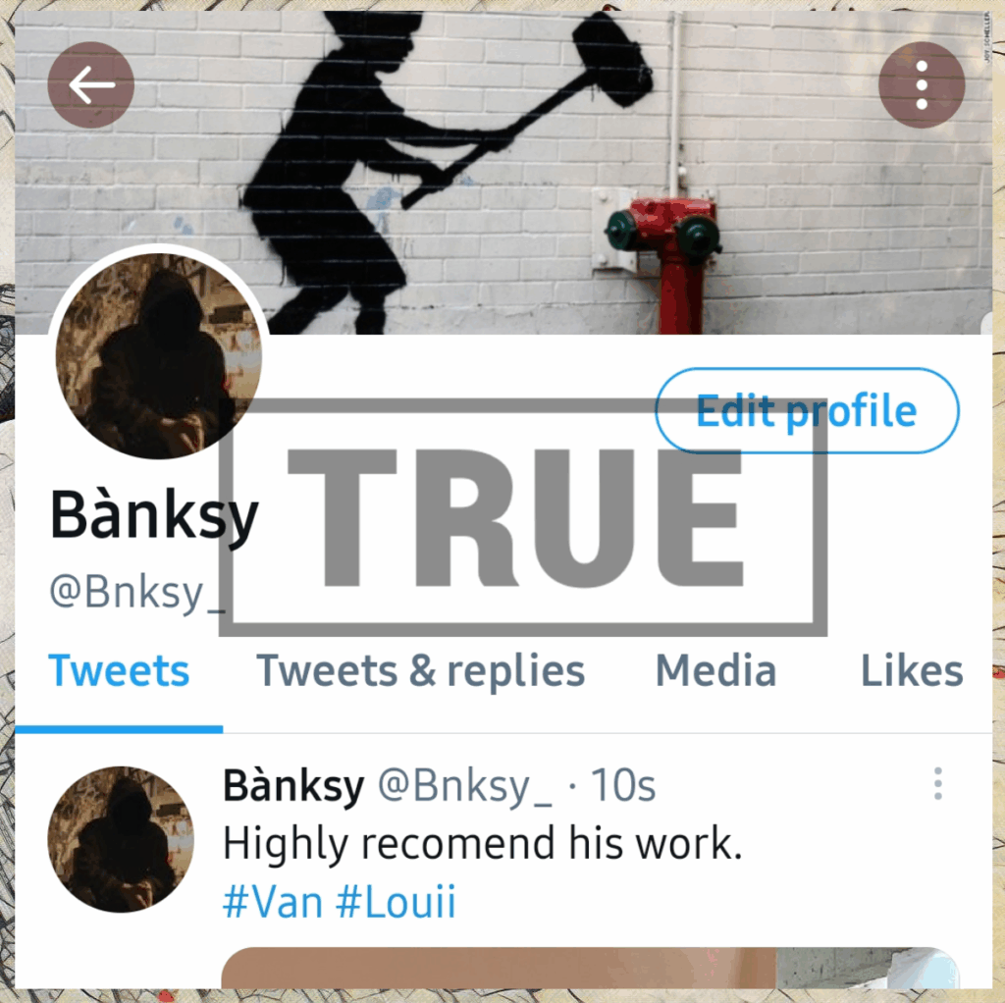Image resolution: width=1005 pixels, height=1003 pixels.
Task: Switch to the Tweets tab
Action: click(x=119, y=671)
